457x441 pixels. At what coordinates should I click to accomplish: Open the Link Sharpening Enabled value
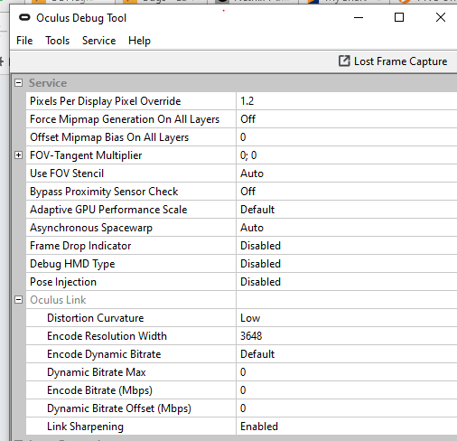(347, 427)
